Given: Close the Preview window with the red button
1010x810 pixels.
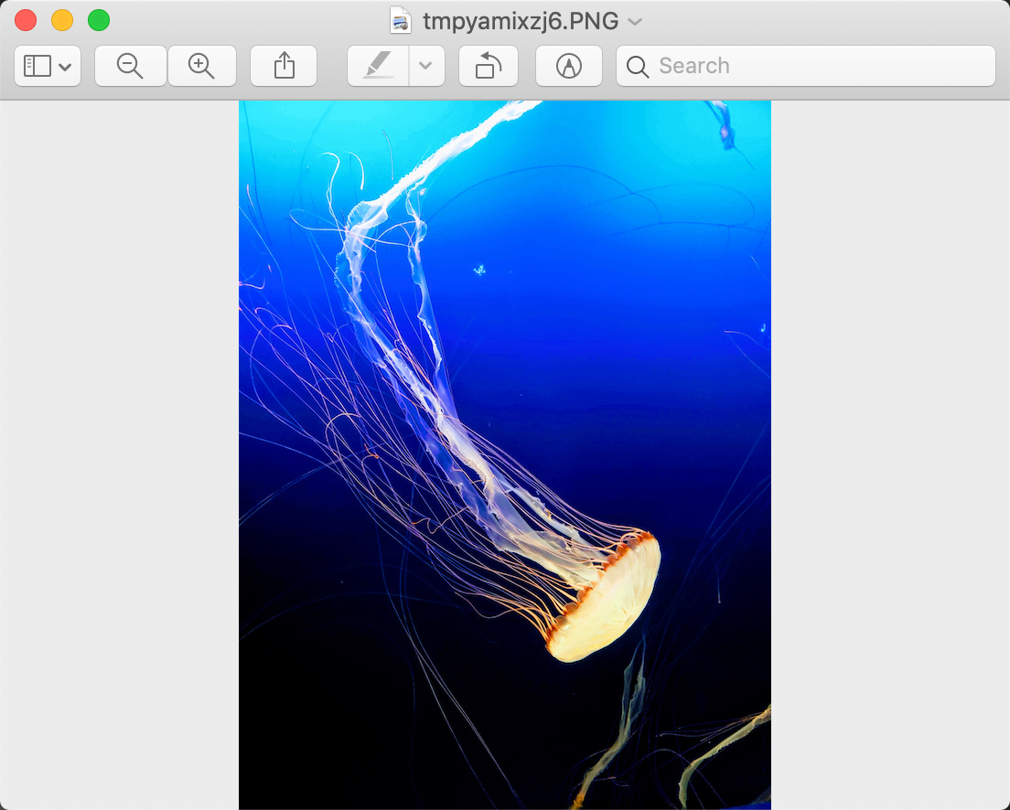Looking at the screenshot, I should tap(26, 20).
